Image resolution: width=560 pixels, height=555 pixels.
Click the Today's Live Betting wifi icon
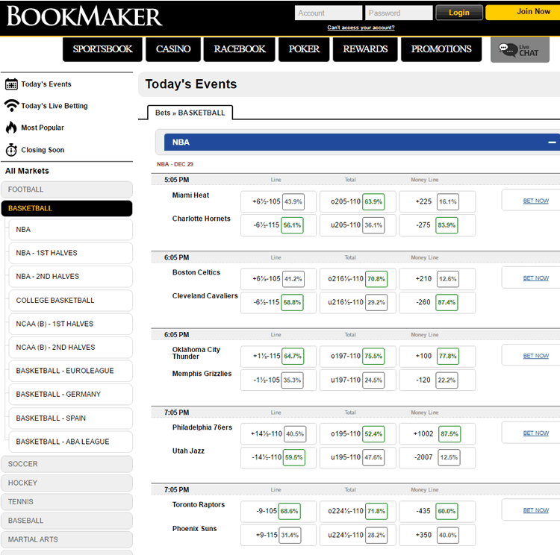coord(11,106)
